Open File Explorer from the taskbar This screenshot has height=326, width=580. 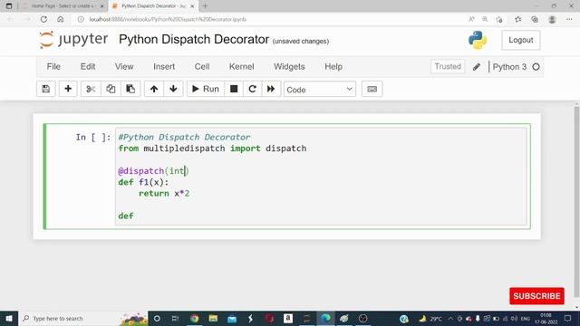(x=213, y=318)
